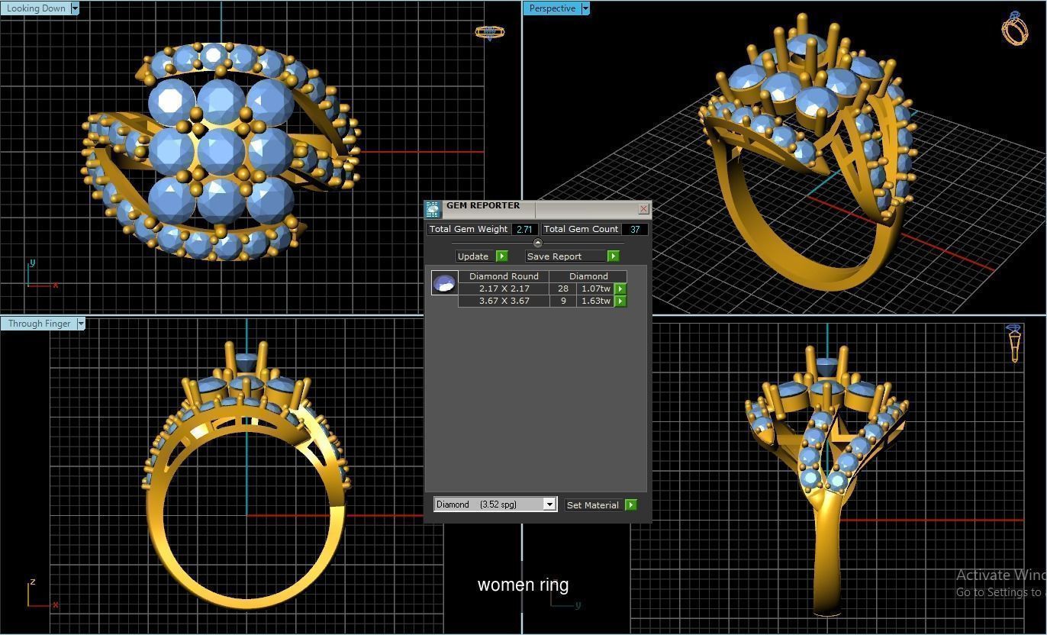Click the Diamond material column header
This screenshot has width=1047, height=635.
coord(588,276)
